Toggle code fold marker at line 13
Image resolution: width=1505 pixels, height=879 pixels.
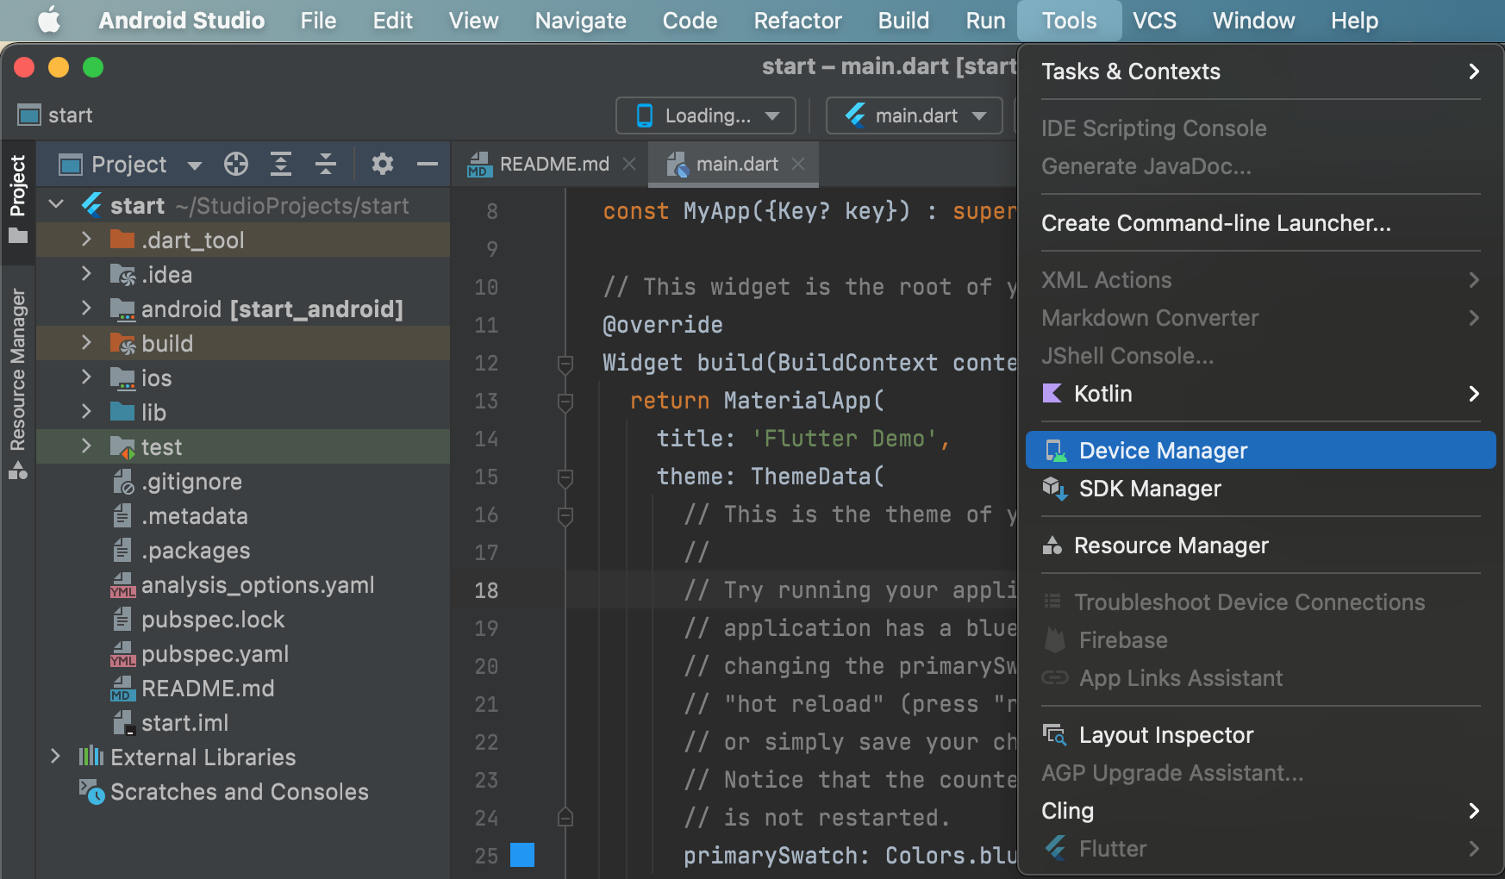click(x=565, y=402)
